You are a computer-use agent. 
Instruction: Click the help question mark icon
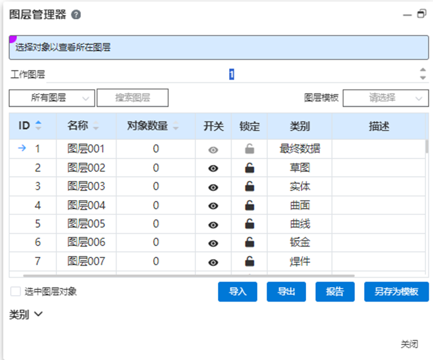point(76,15)
